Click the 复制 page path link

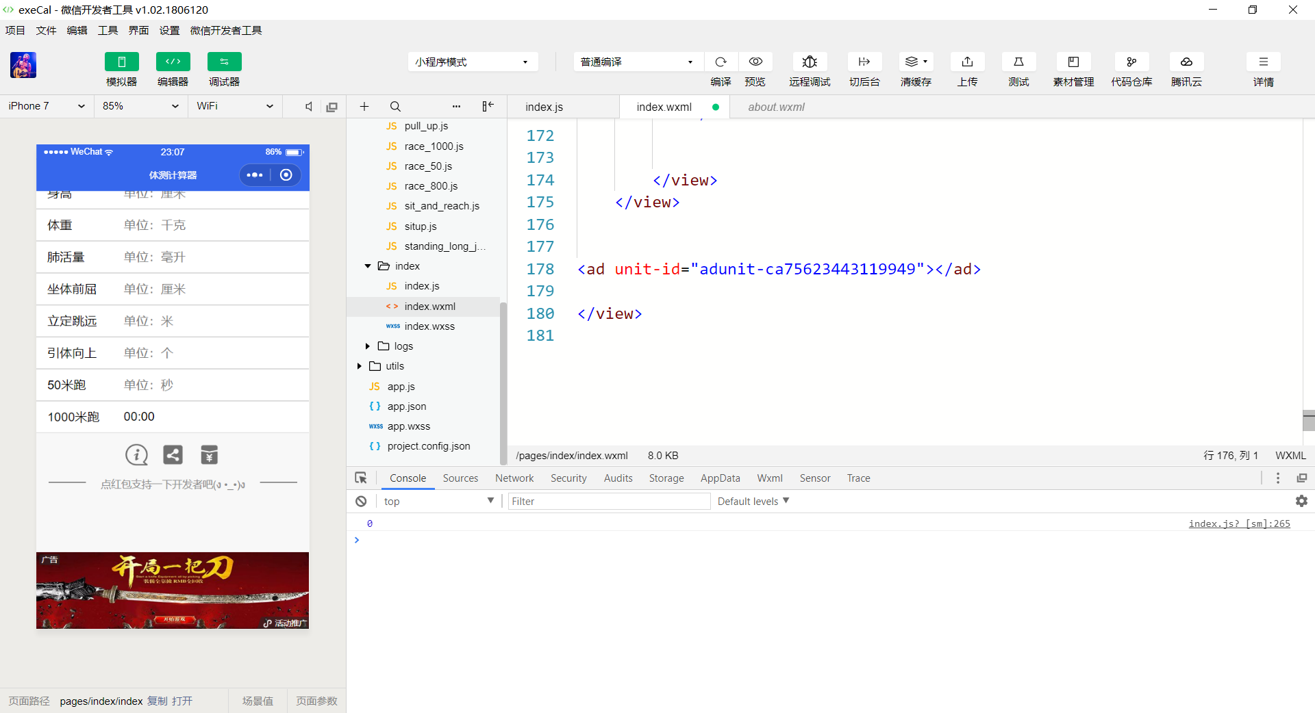click(x=158, y=701)
